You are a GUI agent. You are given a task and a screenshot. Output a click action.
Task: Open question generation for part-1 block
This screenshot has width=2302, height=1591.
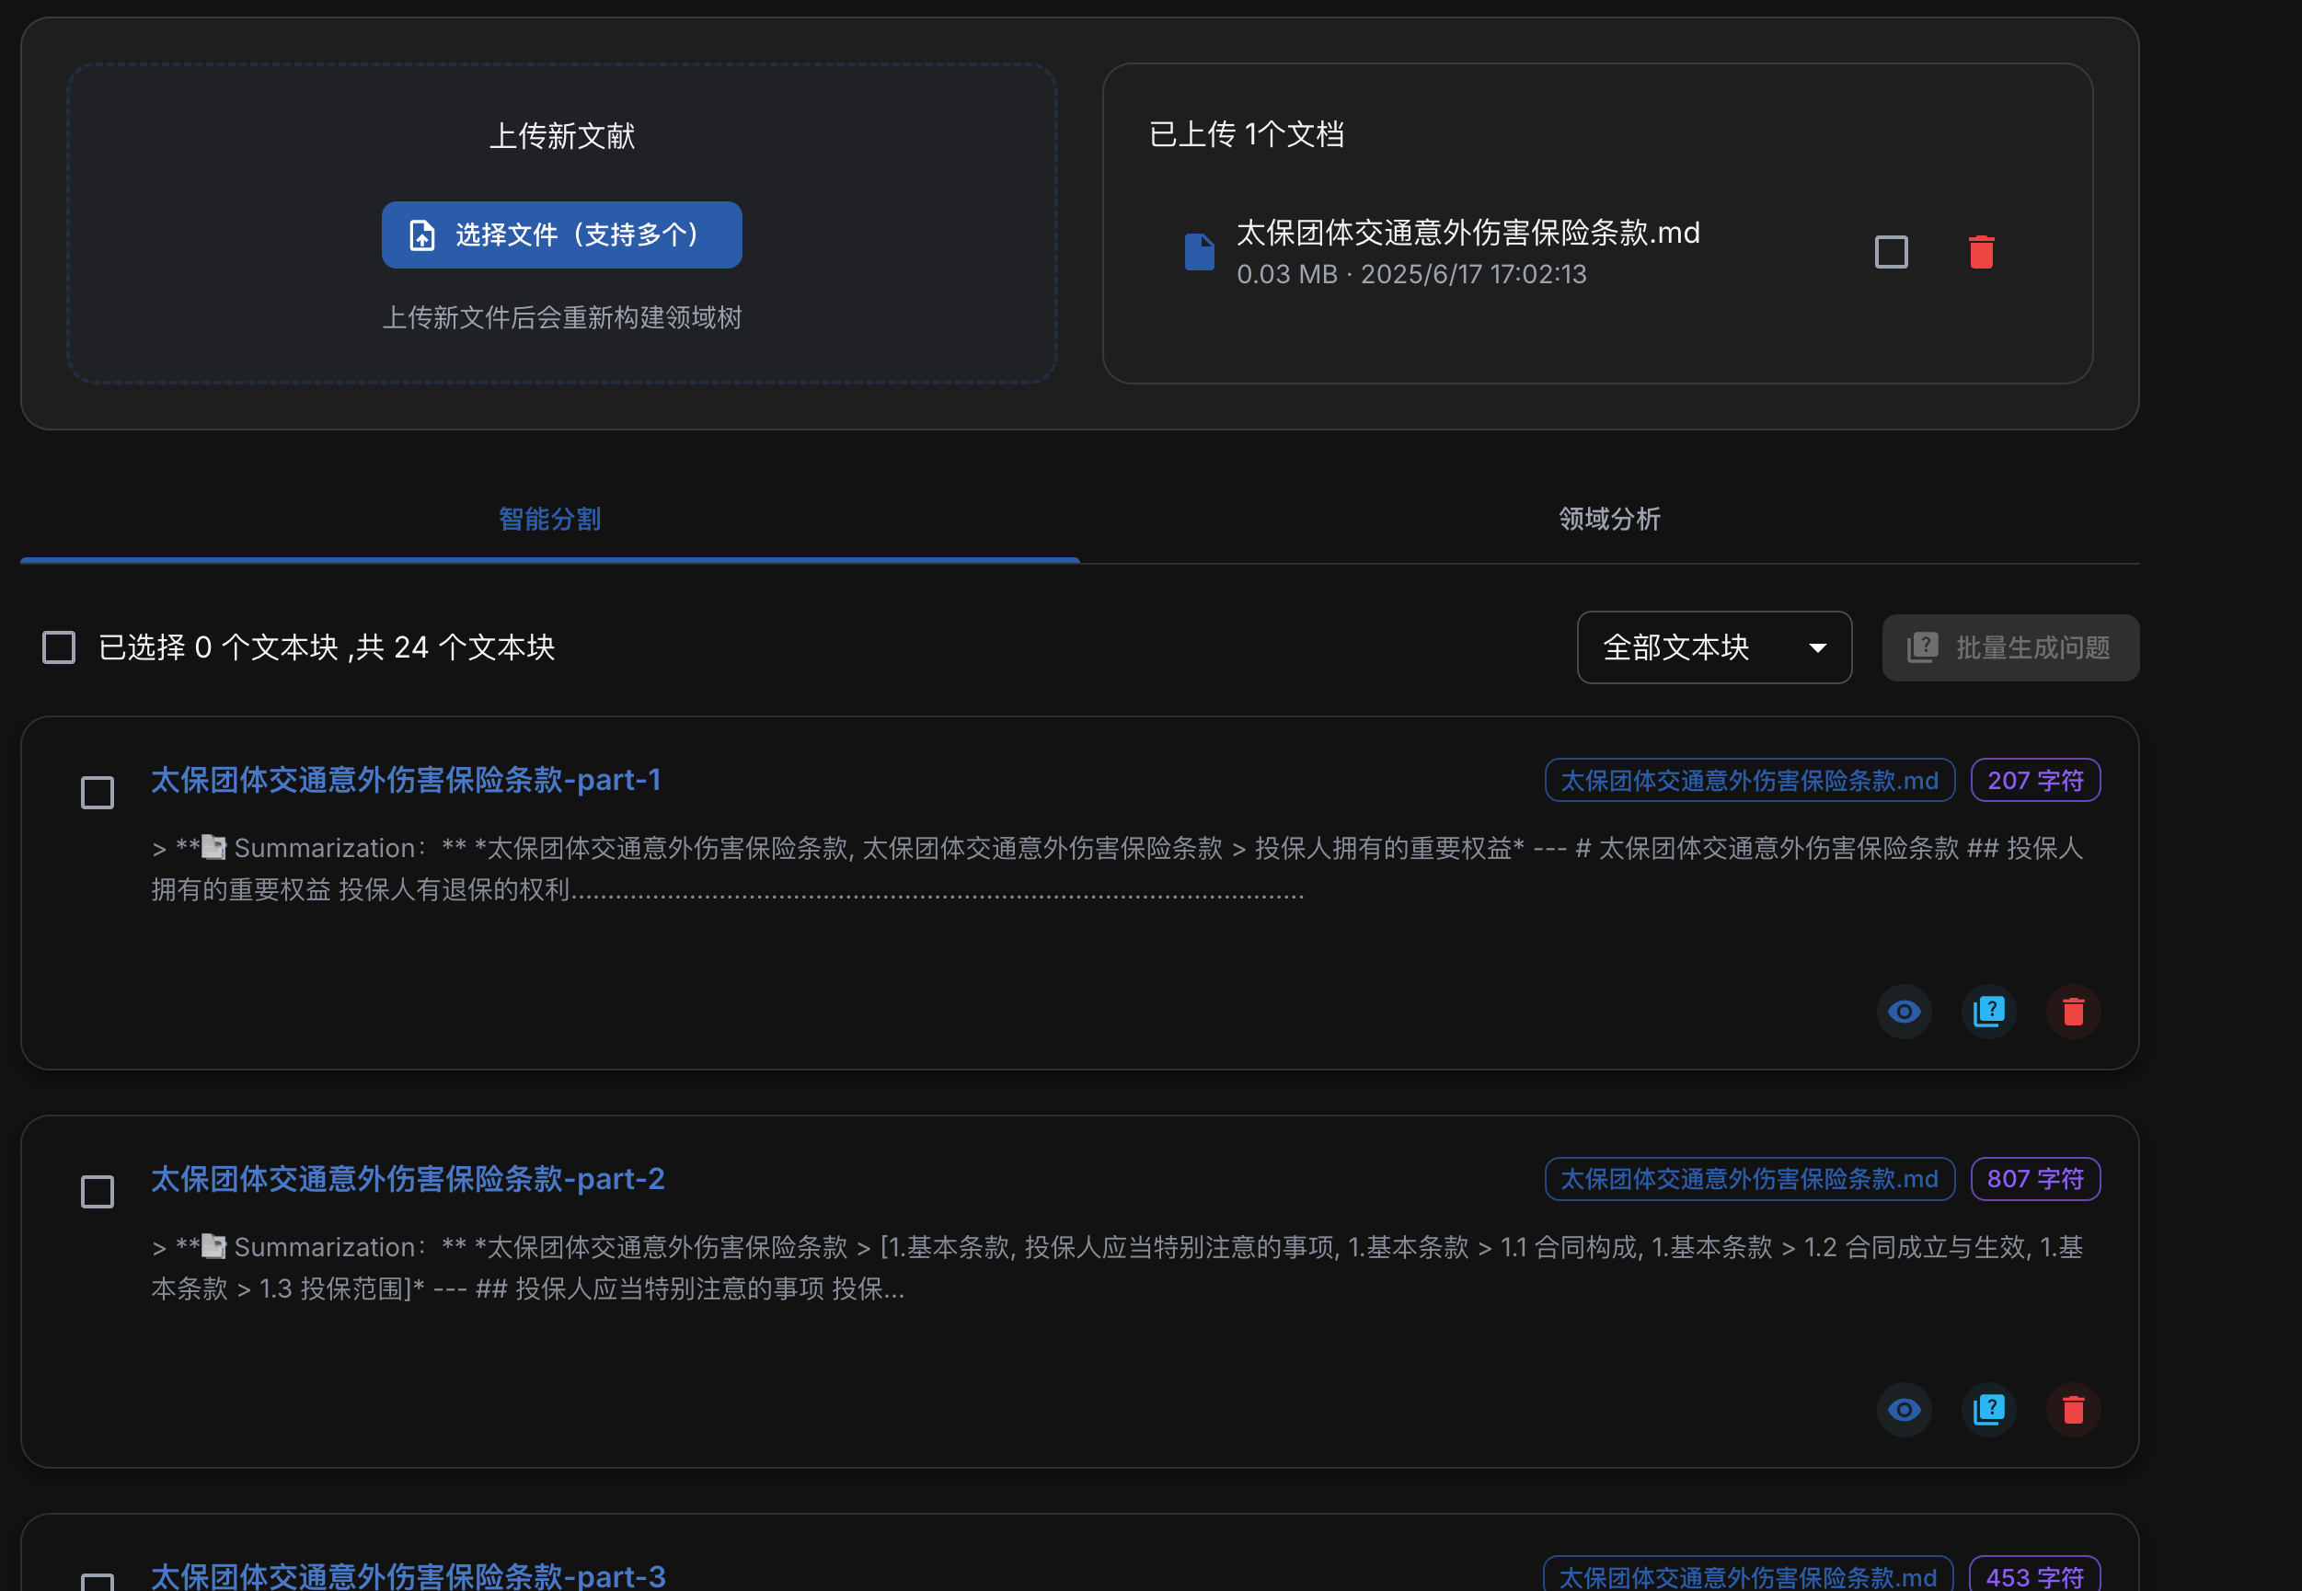pyautogui.click(x=1988, y=1011)
